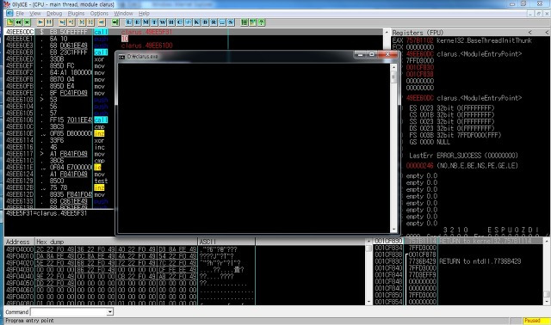551x325 pixels.
Task: Click the console window vertical scrollbar thumb
Action: click(393, 77)
